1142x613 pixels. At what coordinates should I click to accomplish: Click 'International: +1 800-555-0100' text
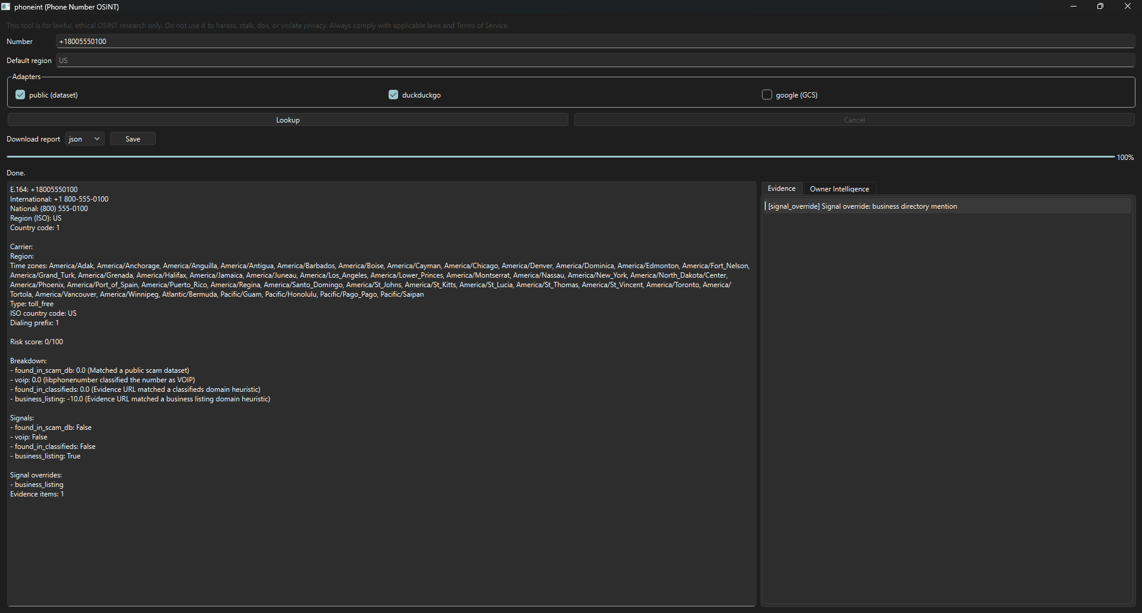point(59,199)
